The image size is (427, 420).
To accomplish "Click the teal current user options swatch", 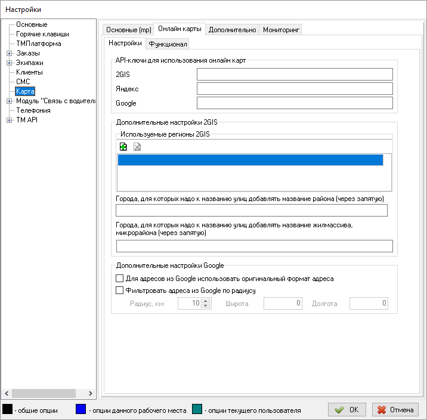I will pos(199,409).
